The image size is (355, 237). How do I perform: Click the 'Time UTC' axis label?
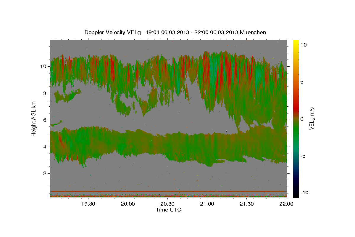[x=168, y=210]
